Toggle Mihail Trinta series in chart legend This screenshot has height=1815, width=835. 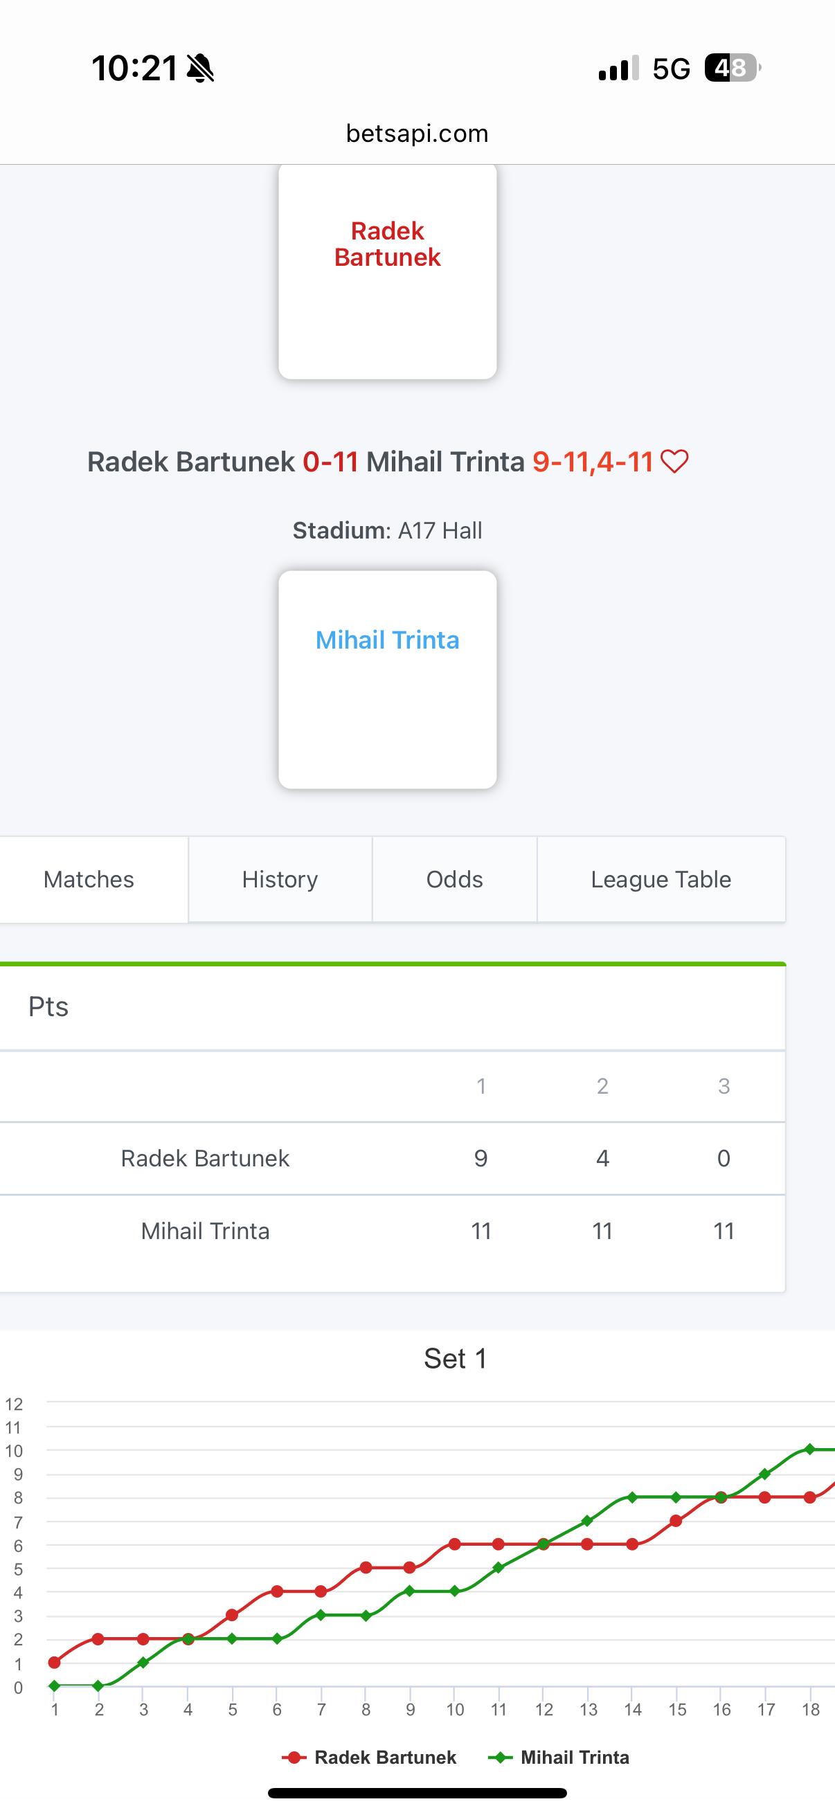(x=559, y=1758)
